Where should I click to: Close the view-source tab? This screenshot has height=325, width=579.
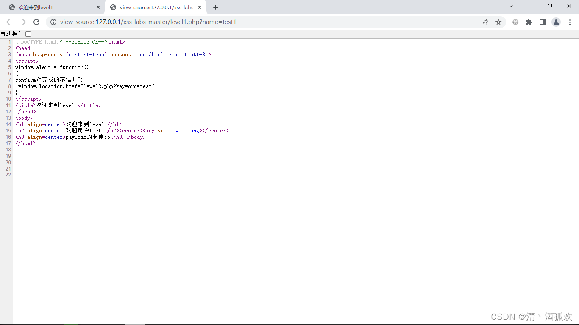click(x=199, y=7)
